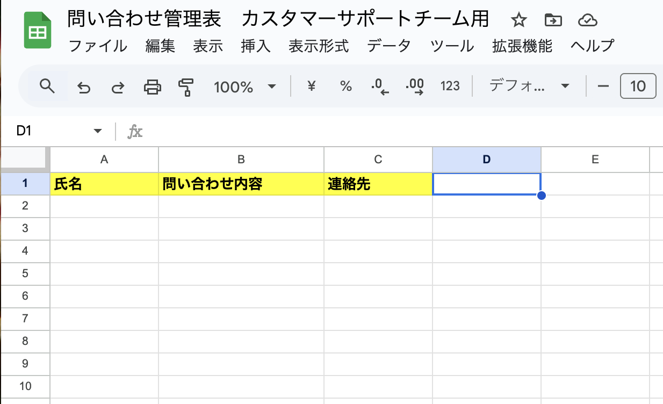
Task: Click the move to folder icon
Action: [x=553, y=20]
